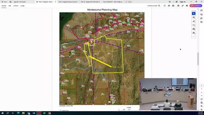The width and height of the screenshot is (204, 115).
Task: Open File Explorer from the taskbar
Action: [x=23, y=113]
